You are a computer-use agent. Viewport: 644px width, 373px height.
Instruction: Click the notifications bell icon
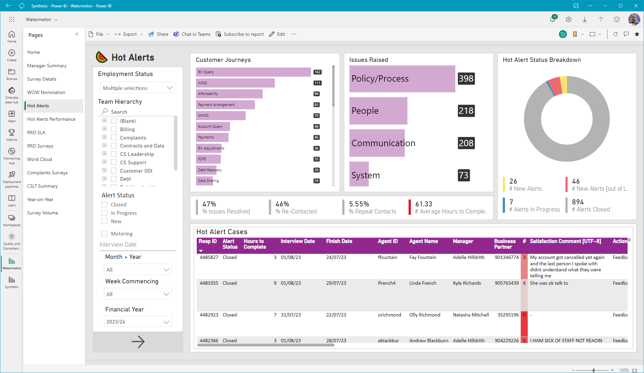point(553,19)
